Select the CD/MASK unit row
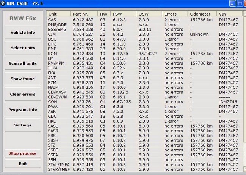Viewport: 246px width, 175px height. (x=144, y=92)
